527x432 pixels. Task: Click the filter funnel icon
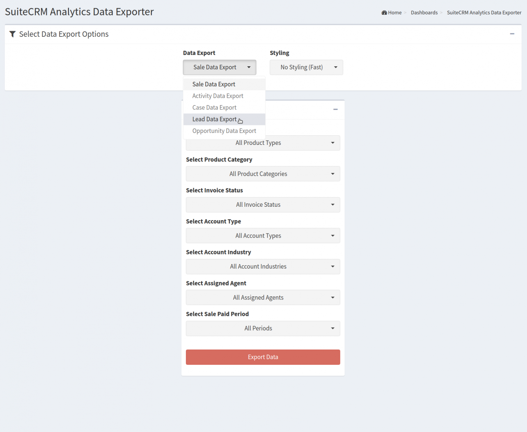[12, 34]
